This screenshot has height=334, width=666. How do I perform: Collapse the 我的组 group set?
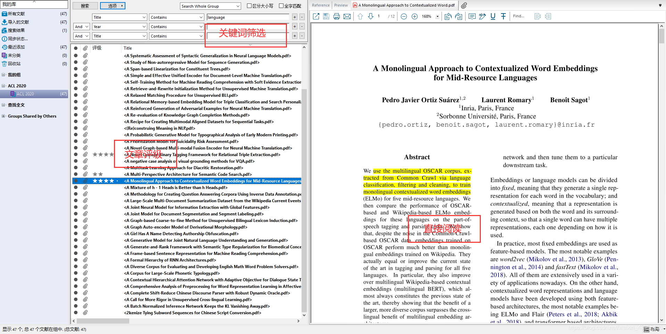coord(3,75)
